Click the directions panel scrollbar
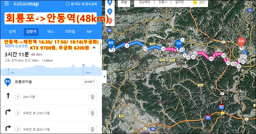Viewport: 256px width, 134px height. 100,49
